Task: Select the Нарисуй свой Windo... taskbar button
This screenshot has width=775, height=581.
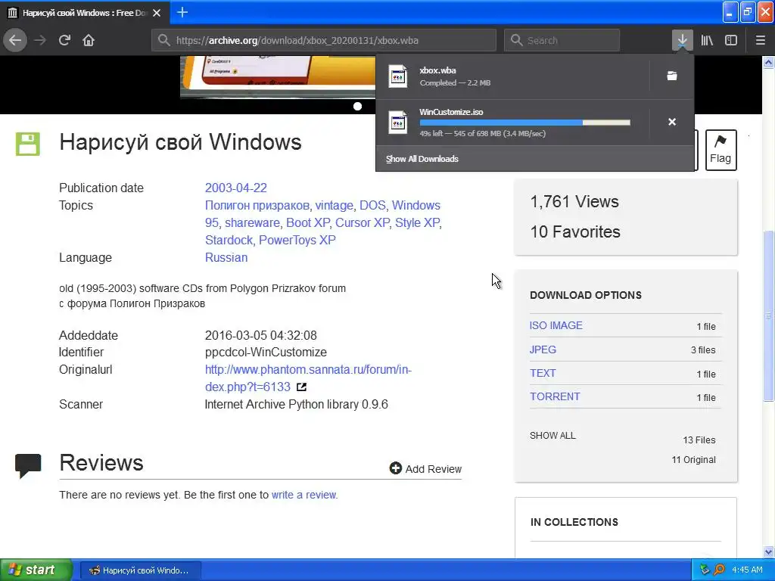Action: (140, 570)
